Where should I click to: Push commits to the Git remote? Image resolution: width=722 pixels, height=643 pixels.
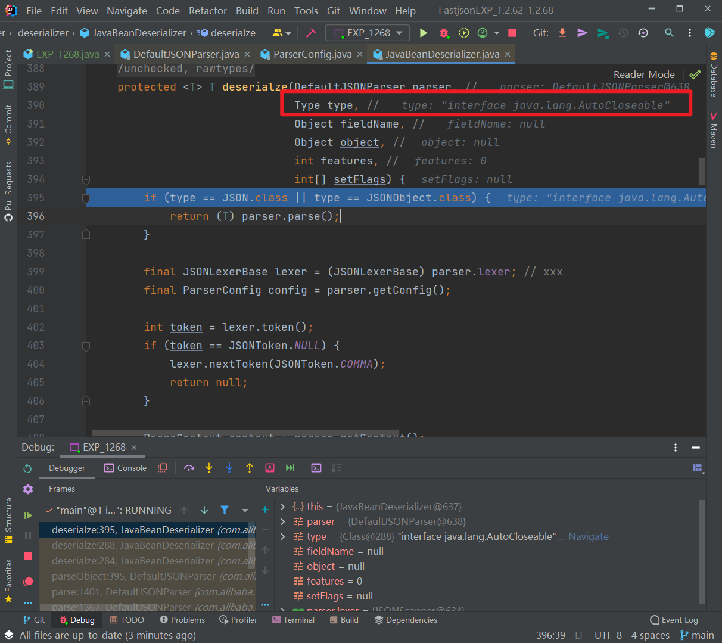pyautogui.click(x=582, y=33)
